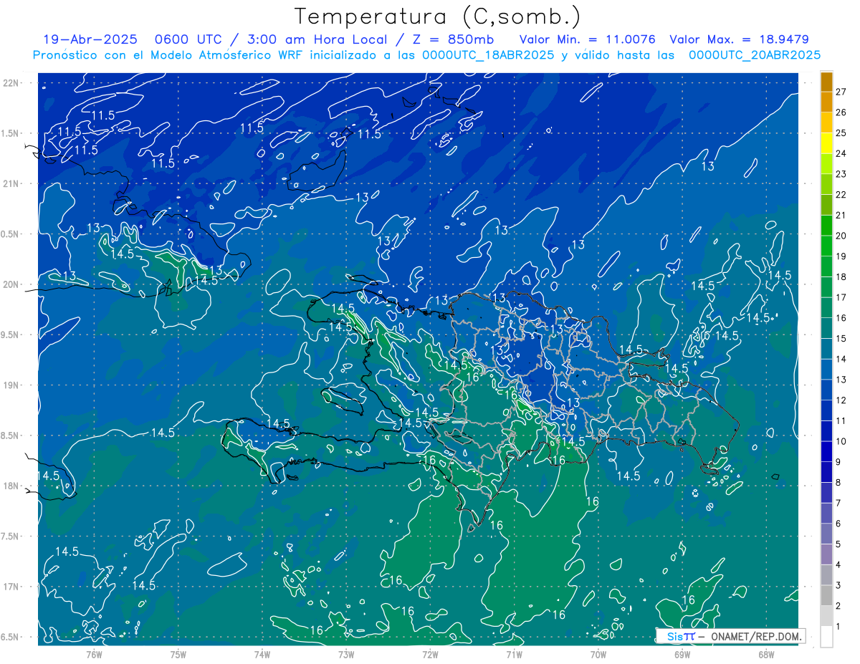Image resolution: width=860 pixels, height=664 pixels.
Task: Click the title 'Temperatura (C,somb.)'
Action: (x=438, y=17)
